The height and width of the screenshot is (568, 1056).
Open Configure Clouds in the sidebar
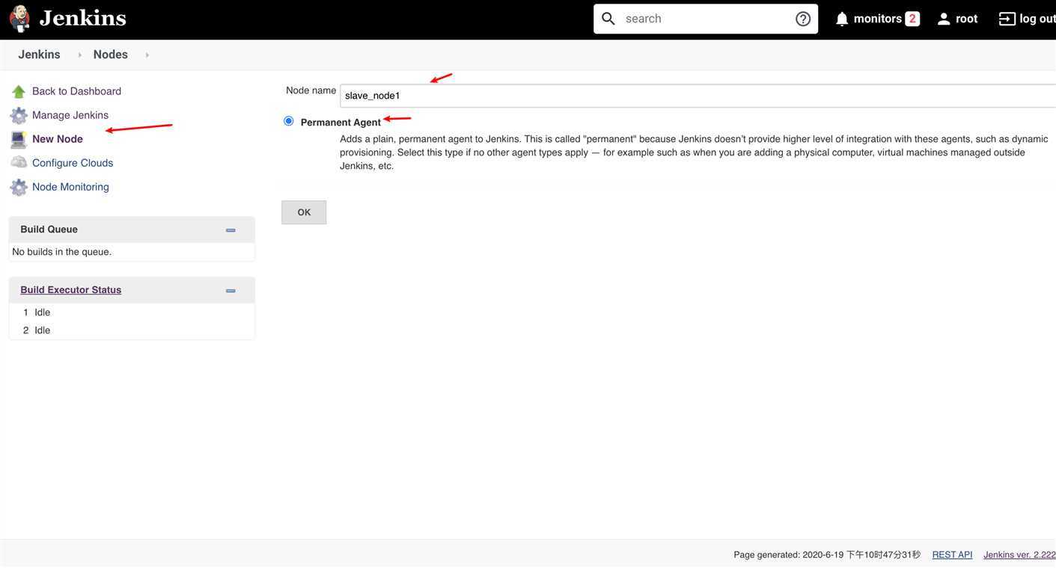73,163
